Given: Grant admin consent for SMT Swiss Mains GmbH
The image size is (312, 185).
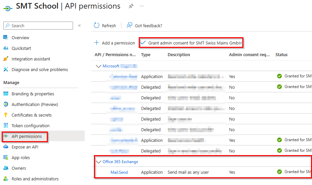Looking at the screenshot, I should [192, 43].
